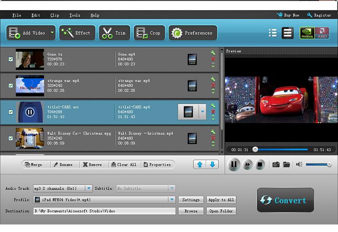
Task: Uncheck the Gone.ts video checkbox
Action: tap(11, 59)
